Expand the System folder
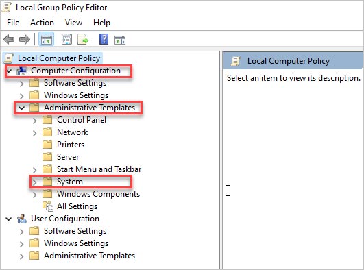This screenshot has width=364, height=270. (x=34, y=182)
